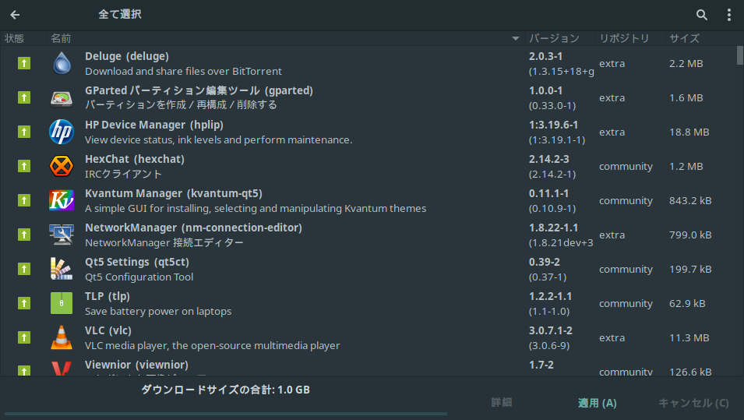Toggle upgrade status for nm-connection-editor
The width and height of the screenshot is (744, 420).
coord(24,235)
